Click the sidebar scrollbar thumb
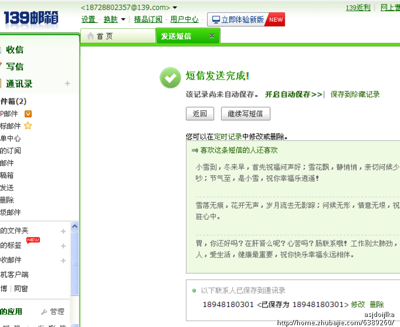The width and height of the screenshot is (400, 327). pos(75,263)
